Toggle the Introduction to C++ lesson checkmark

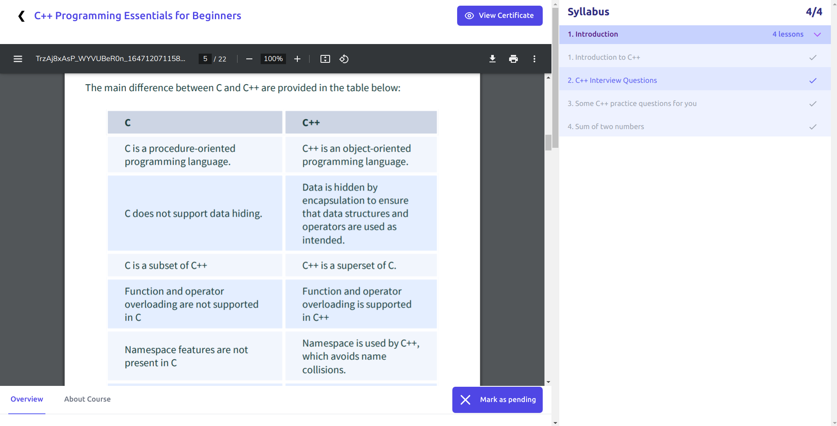point(813,58)
